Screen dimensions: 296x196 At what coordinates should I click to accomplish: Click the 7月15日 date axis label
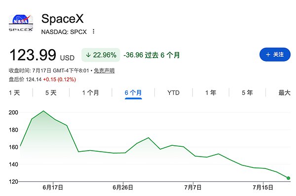pos(263,187)
